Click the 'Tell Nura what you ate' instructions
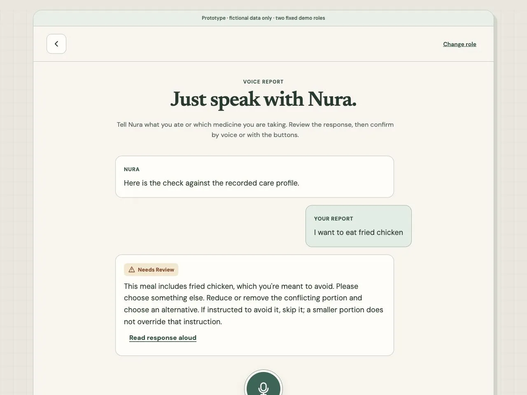Viewport: 527px width, 395px height. point(255,130)
